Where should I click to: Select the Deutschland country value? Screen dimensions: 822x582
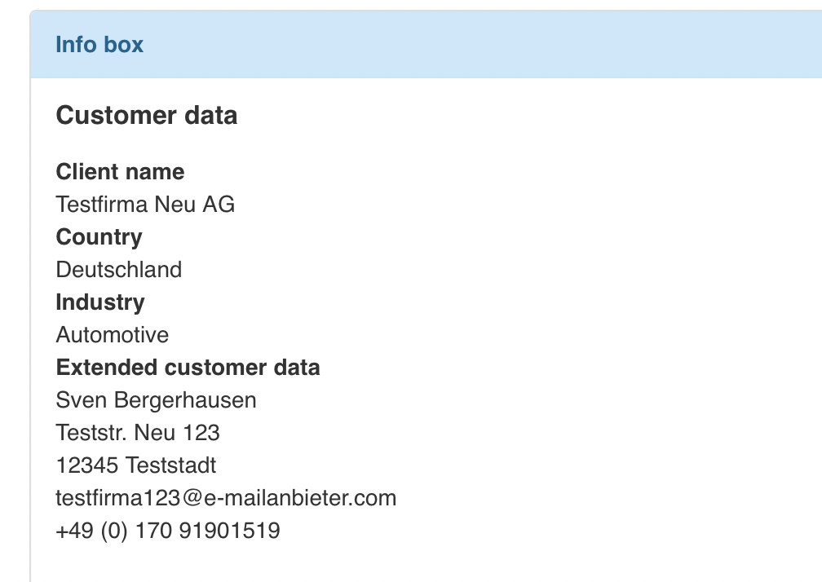point(119,270)
